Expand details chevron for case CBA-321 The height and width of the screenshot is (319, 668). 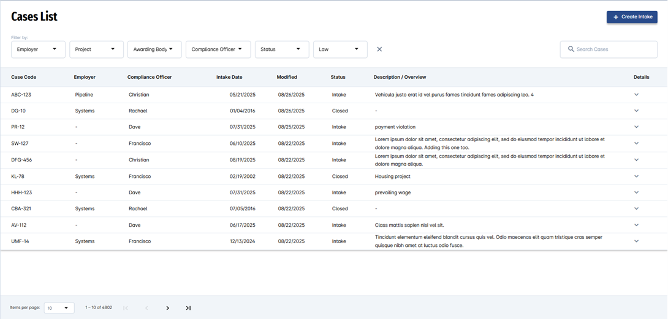[637, 208]
